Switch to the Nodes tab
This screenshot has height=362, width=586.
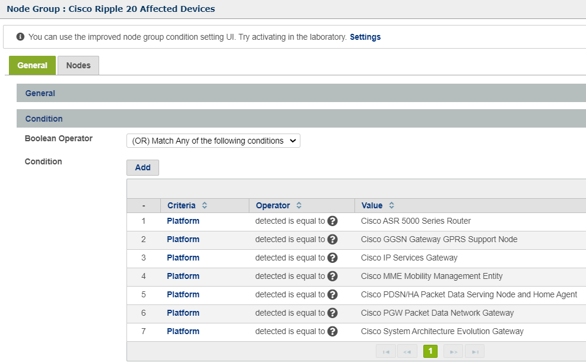[x=78, y=65]
